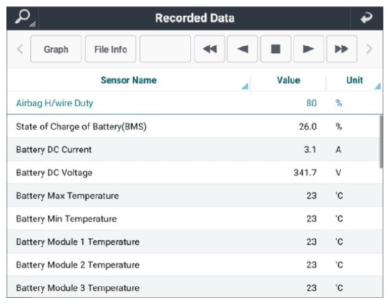Click the blank toolbar button
Screen dimensions: 390x304
(x=165, y=49)
